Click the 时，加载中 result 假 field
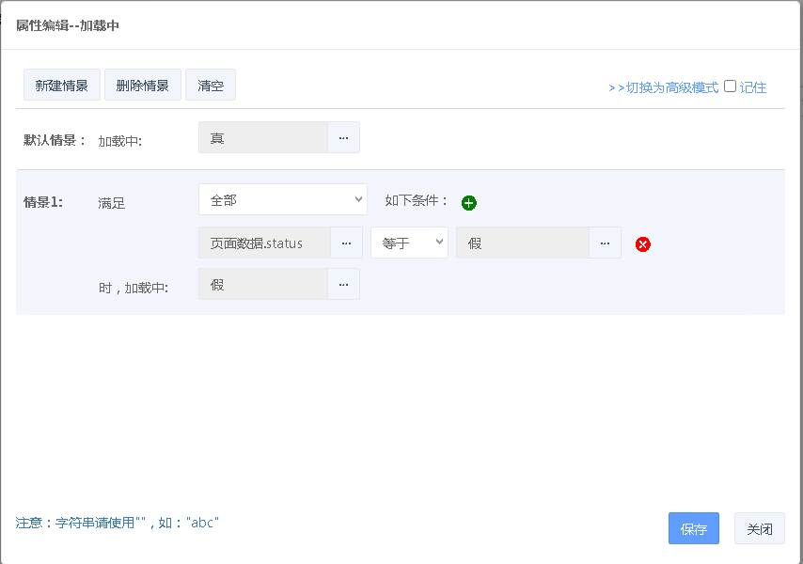803x564 pixels. tap(263, 284)
